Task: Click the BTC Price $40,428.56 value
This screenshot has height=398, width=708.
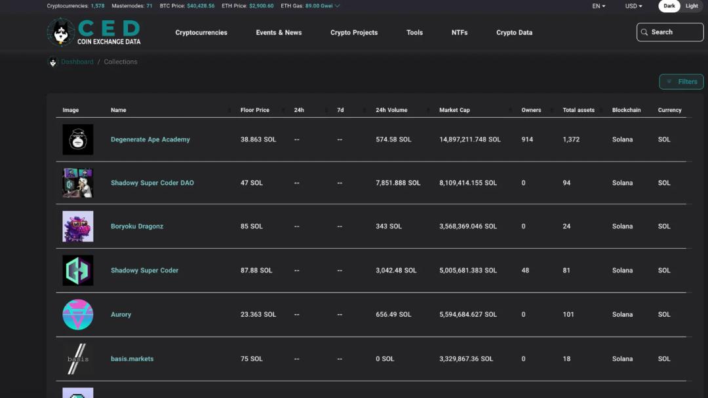Action: (201, 6)
